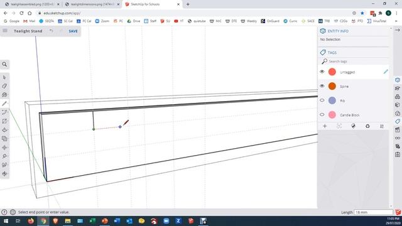The width and height of the screenshot is (402, 226).
Task: Click the undo arrow in header
Action: (52, 31)
